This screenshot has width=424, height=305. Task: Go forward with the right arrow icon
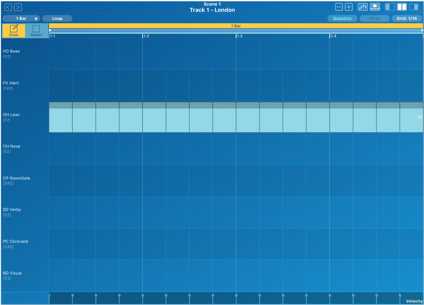(x=18, y=7)
